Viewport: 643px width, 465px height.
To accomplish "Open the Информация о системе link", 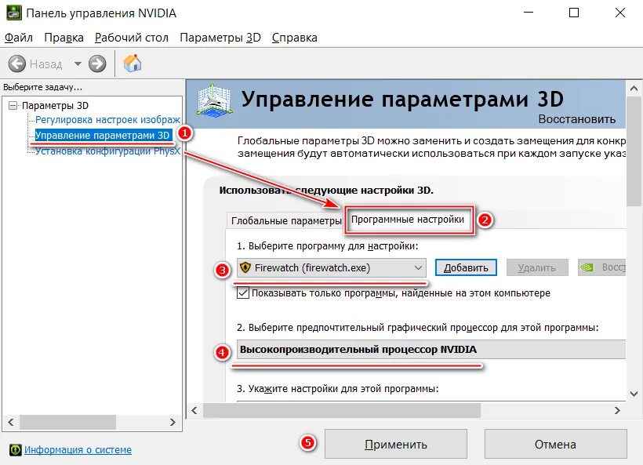I will tap(78, 450).
